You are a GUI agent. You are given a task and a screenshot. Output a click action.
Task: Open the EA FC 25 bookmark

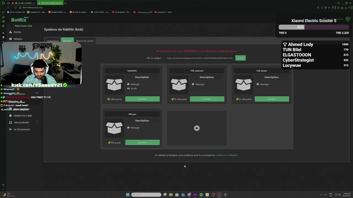click(16, 12)
